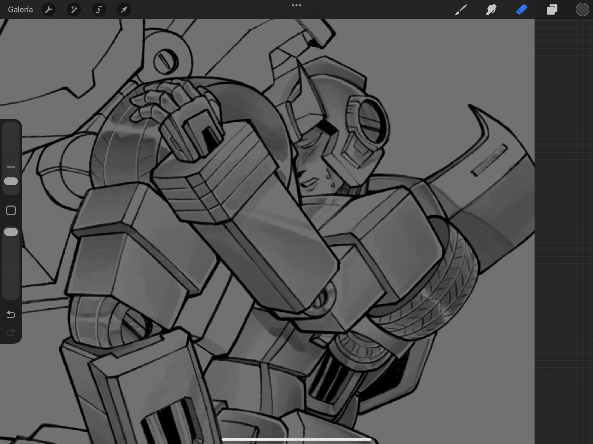The image size is (593, 444).
Task: Tap the dimmed redo arrow
Action: (11, 333)
